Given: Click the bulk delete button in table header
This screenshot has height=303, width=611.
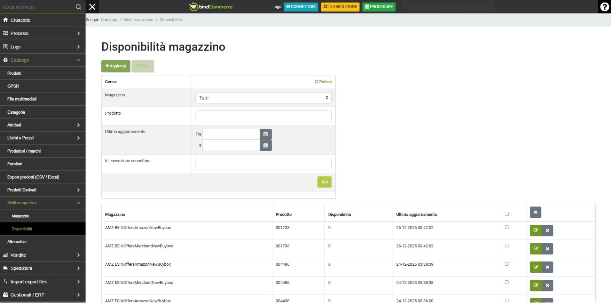Looking at the screenshot, I should pyautogui.click(x=535, y=212).
